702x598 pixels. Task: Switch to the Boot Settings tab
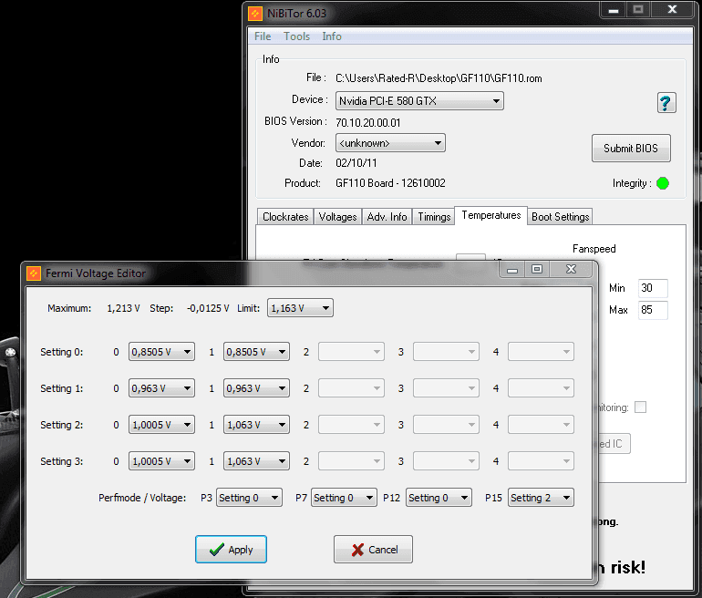tap(560, 217)
